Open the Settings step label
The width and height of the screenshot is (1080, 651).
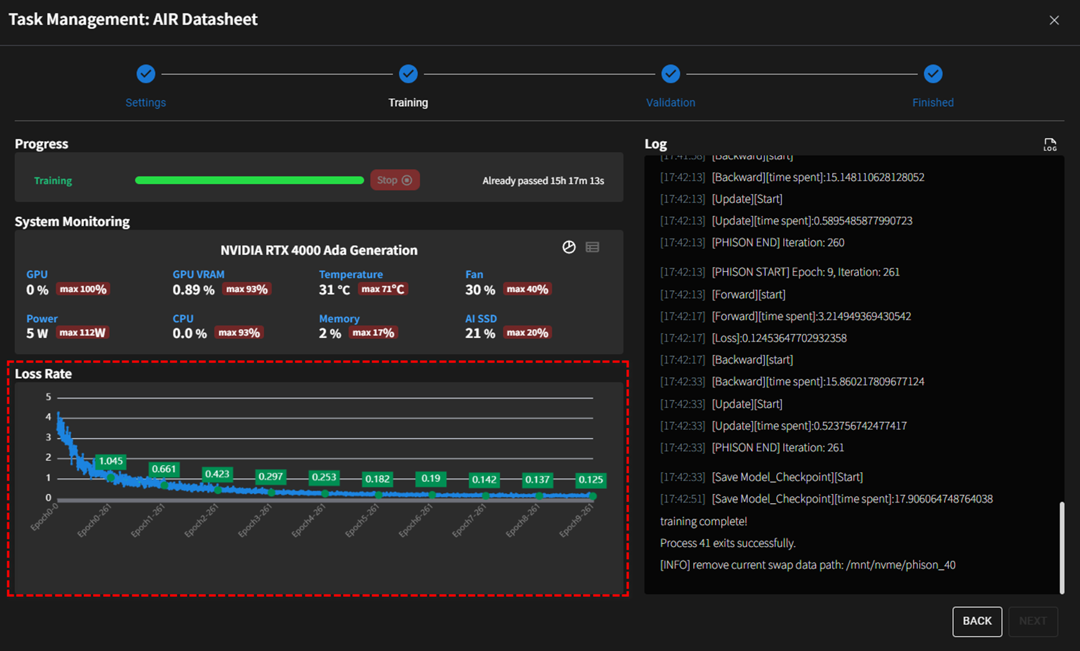point(145,102)
